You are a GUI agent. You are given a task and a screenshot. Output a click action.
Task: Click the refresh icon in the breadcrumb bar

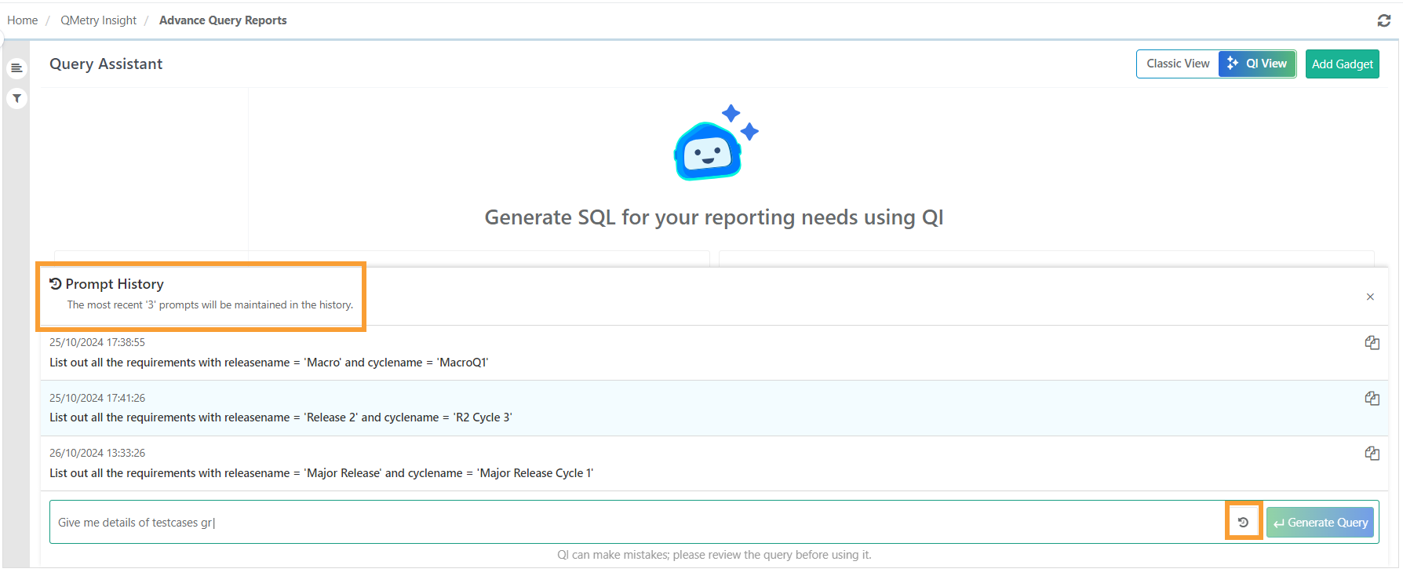click(x=1383, y=20)
